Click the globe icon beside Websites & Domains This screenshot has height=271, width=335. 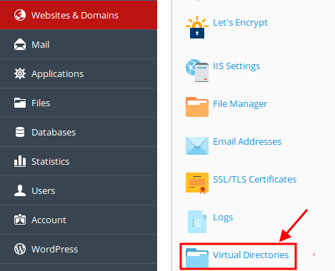pyautogui.click(x=20, y=15)
